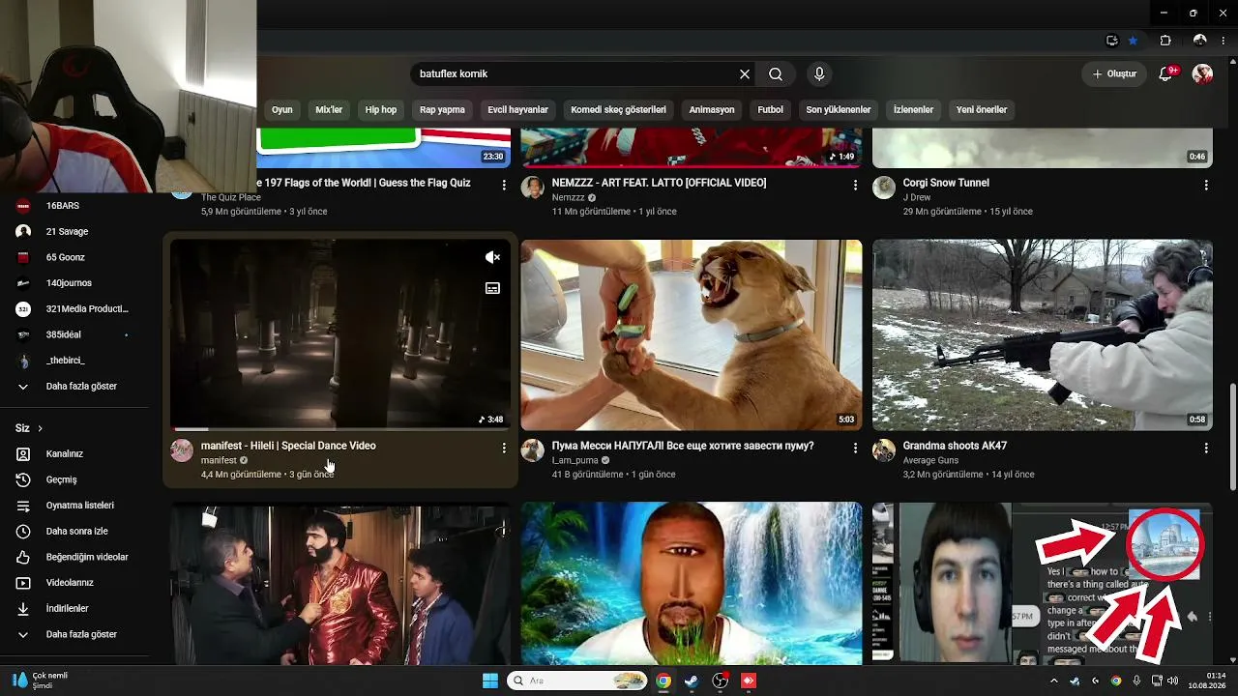1238x696 pixels.
Task: Open the Chrome three-dot menu
Action: click(x=1225, y=41)
